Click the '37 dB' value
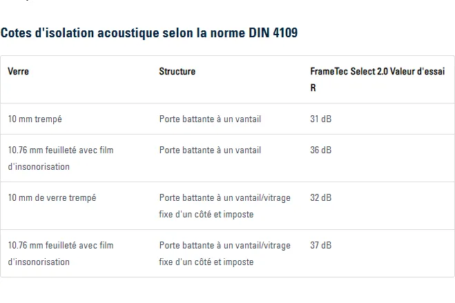Viewport: 455px width, 303px height. coord(320,245)
